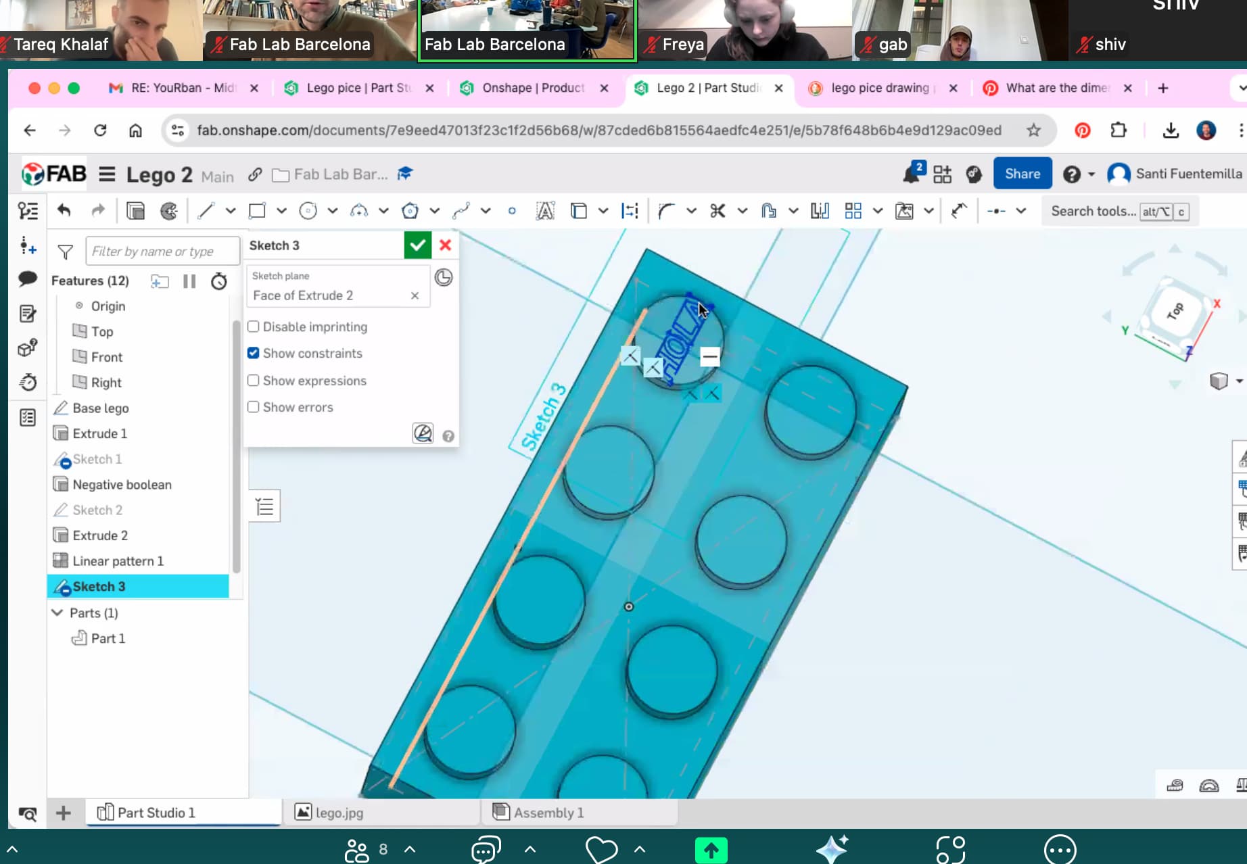Expand the Spline tool dropdown arrow
The height and width of the screenshot is (864, 1247).
coord(486,211)
